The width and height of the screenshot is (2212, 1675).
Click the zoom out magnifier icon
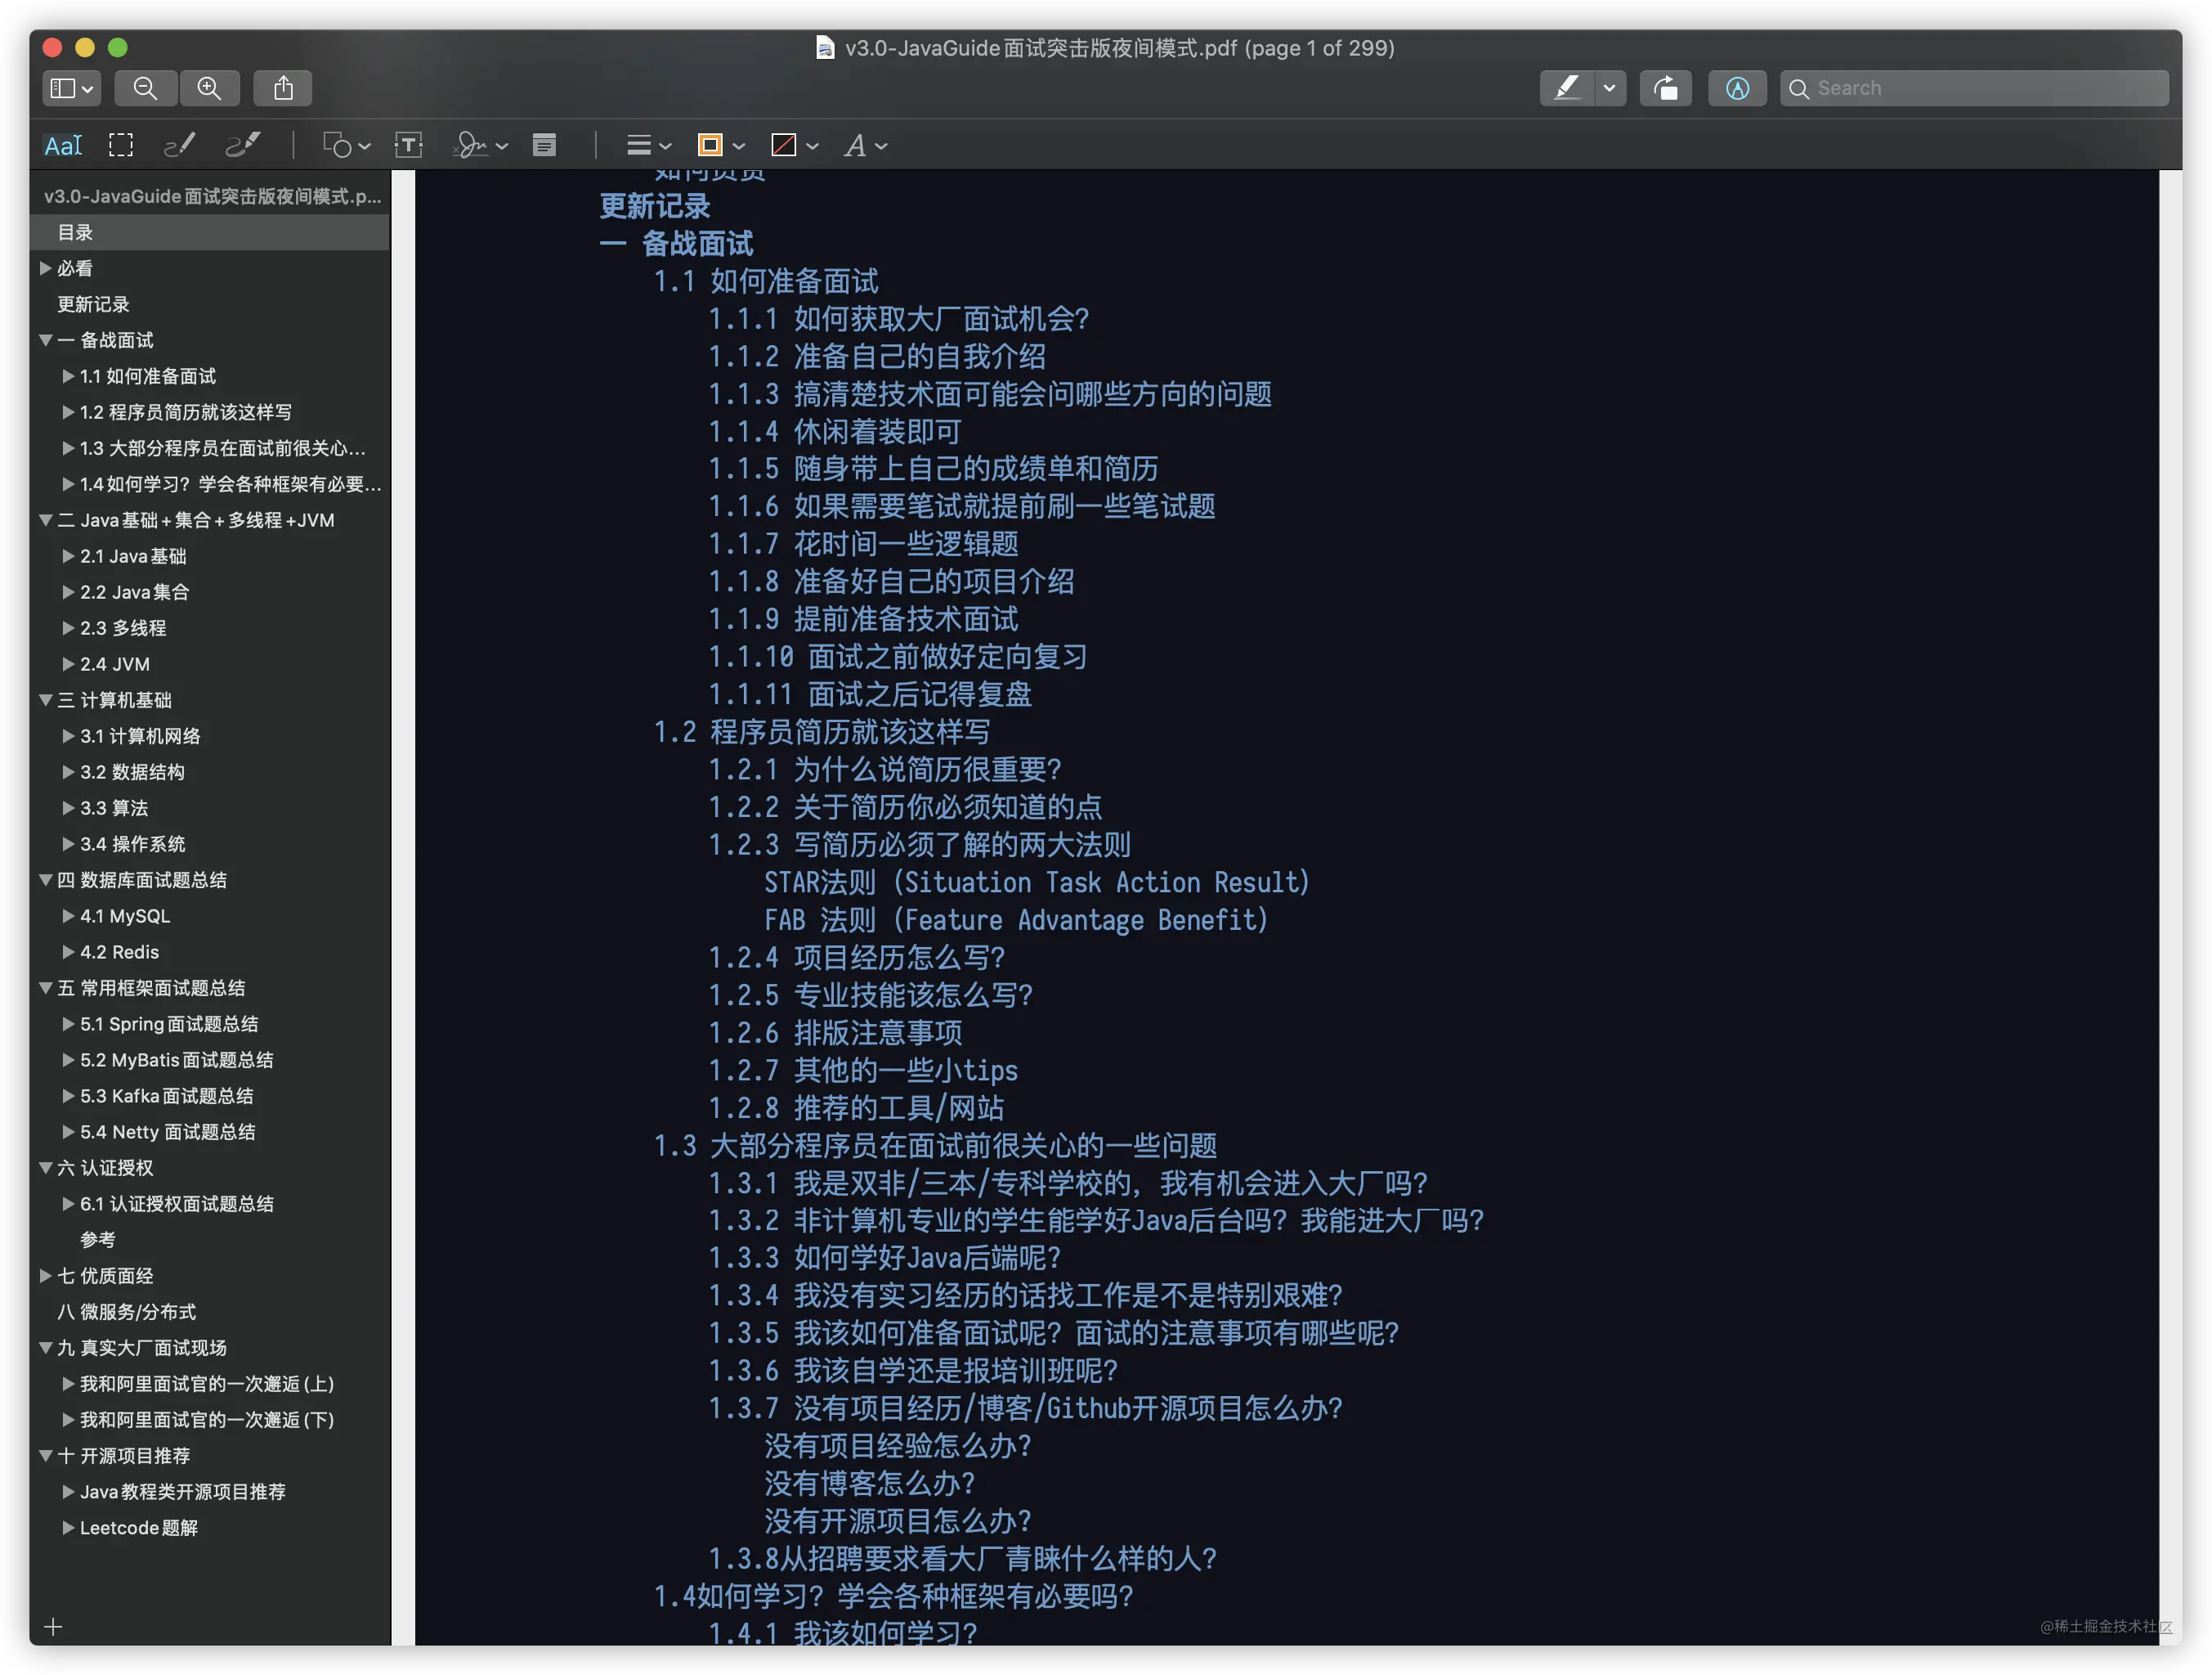click(x=146, y=88)
